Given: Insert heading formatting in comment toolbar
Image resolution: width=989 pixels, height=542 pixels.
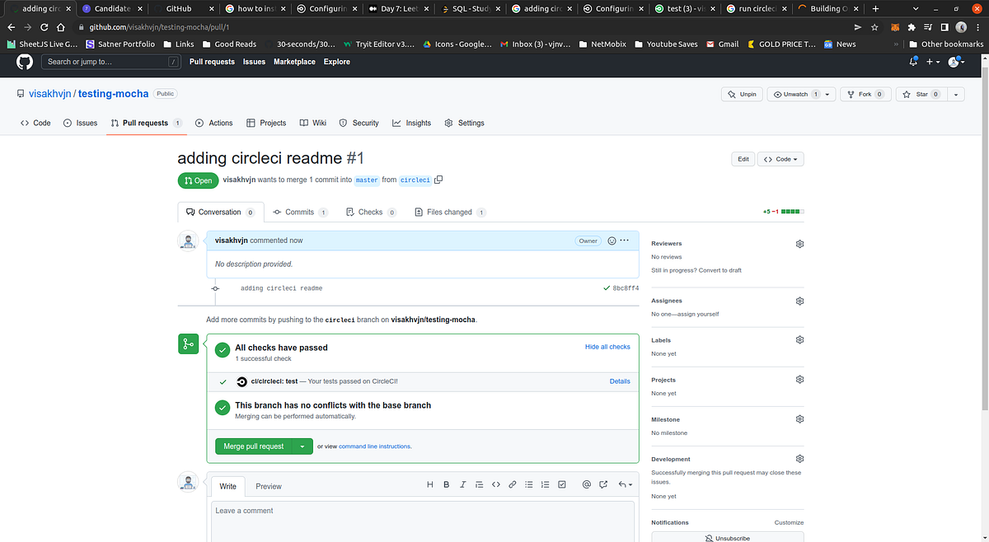Looking at the screenshot, I should point(430,484).
